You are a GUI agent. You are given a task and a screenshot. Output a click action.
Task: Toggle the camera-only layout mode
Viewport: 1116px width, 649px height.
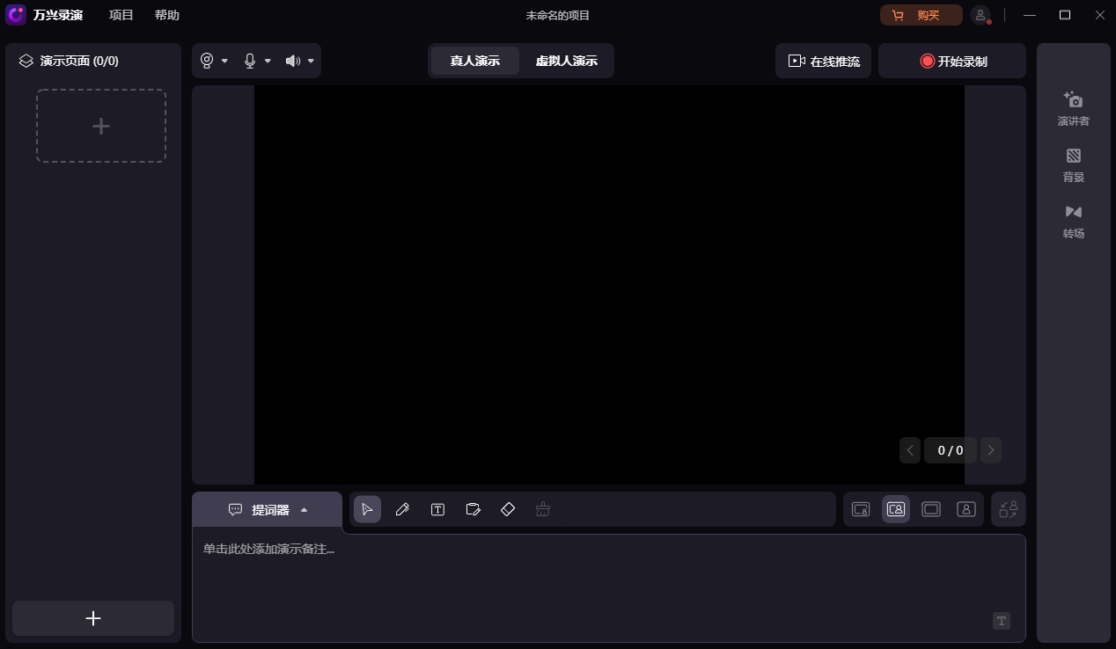(966, 509)
